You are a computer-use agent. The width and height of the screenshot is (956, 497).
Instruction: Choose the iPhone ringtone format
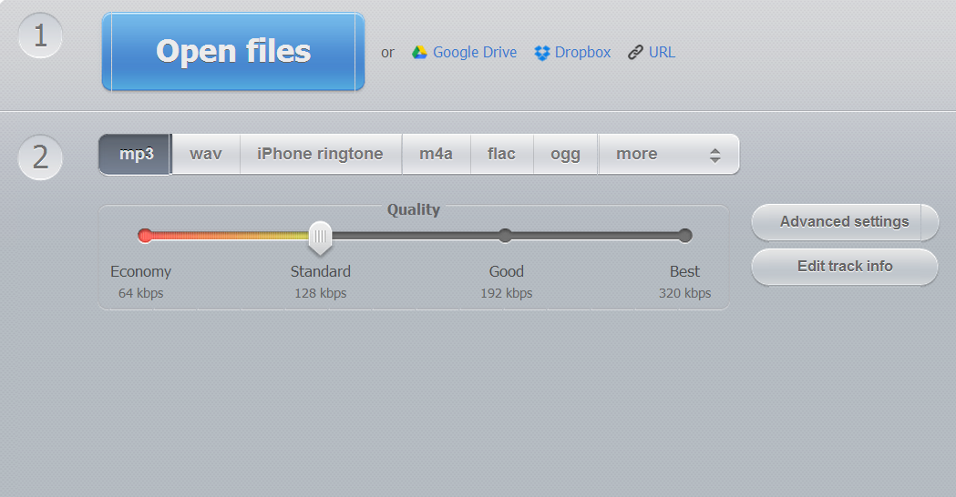[x=320, y=154]
